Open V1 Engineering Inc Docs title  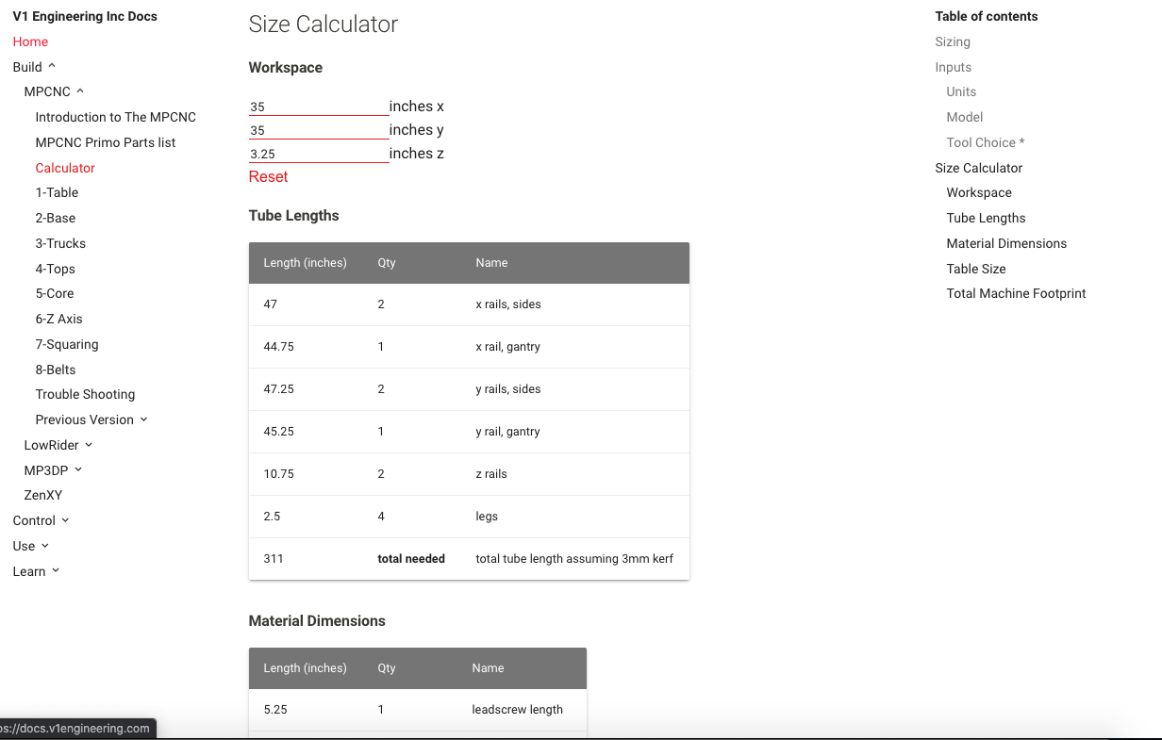(x=85, y=16)
